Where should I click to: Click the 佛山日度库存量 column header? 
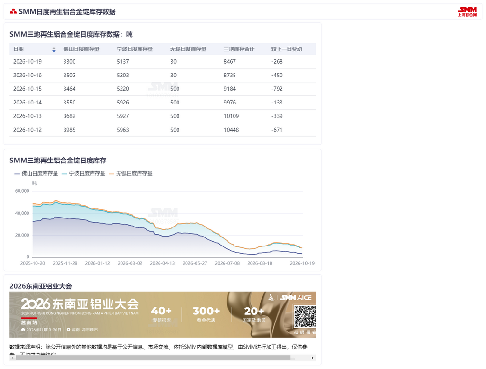coord(82,49)
